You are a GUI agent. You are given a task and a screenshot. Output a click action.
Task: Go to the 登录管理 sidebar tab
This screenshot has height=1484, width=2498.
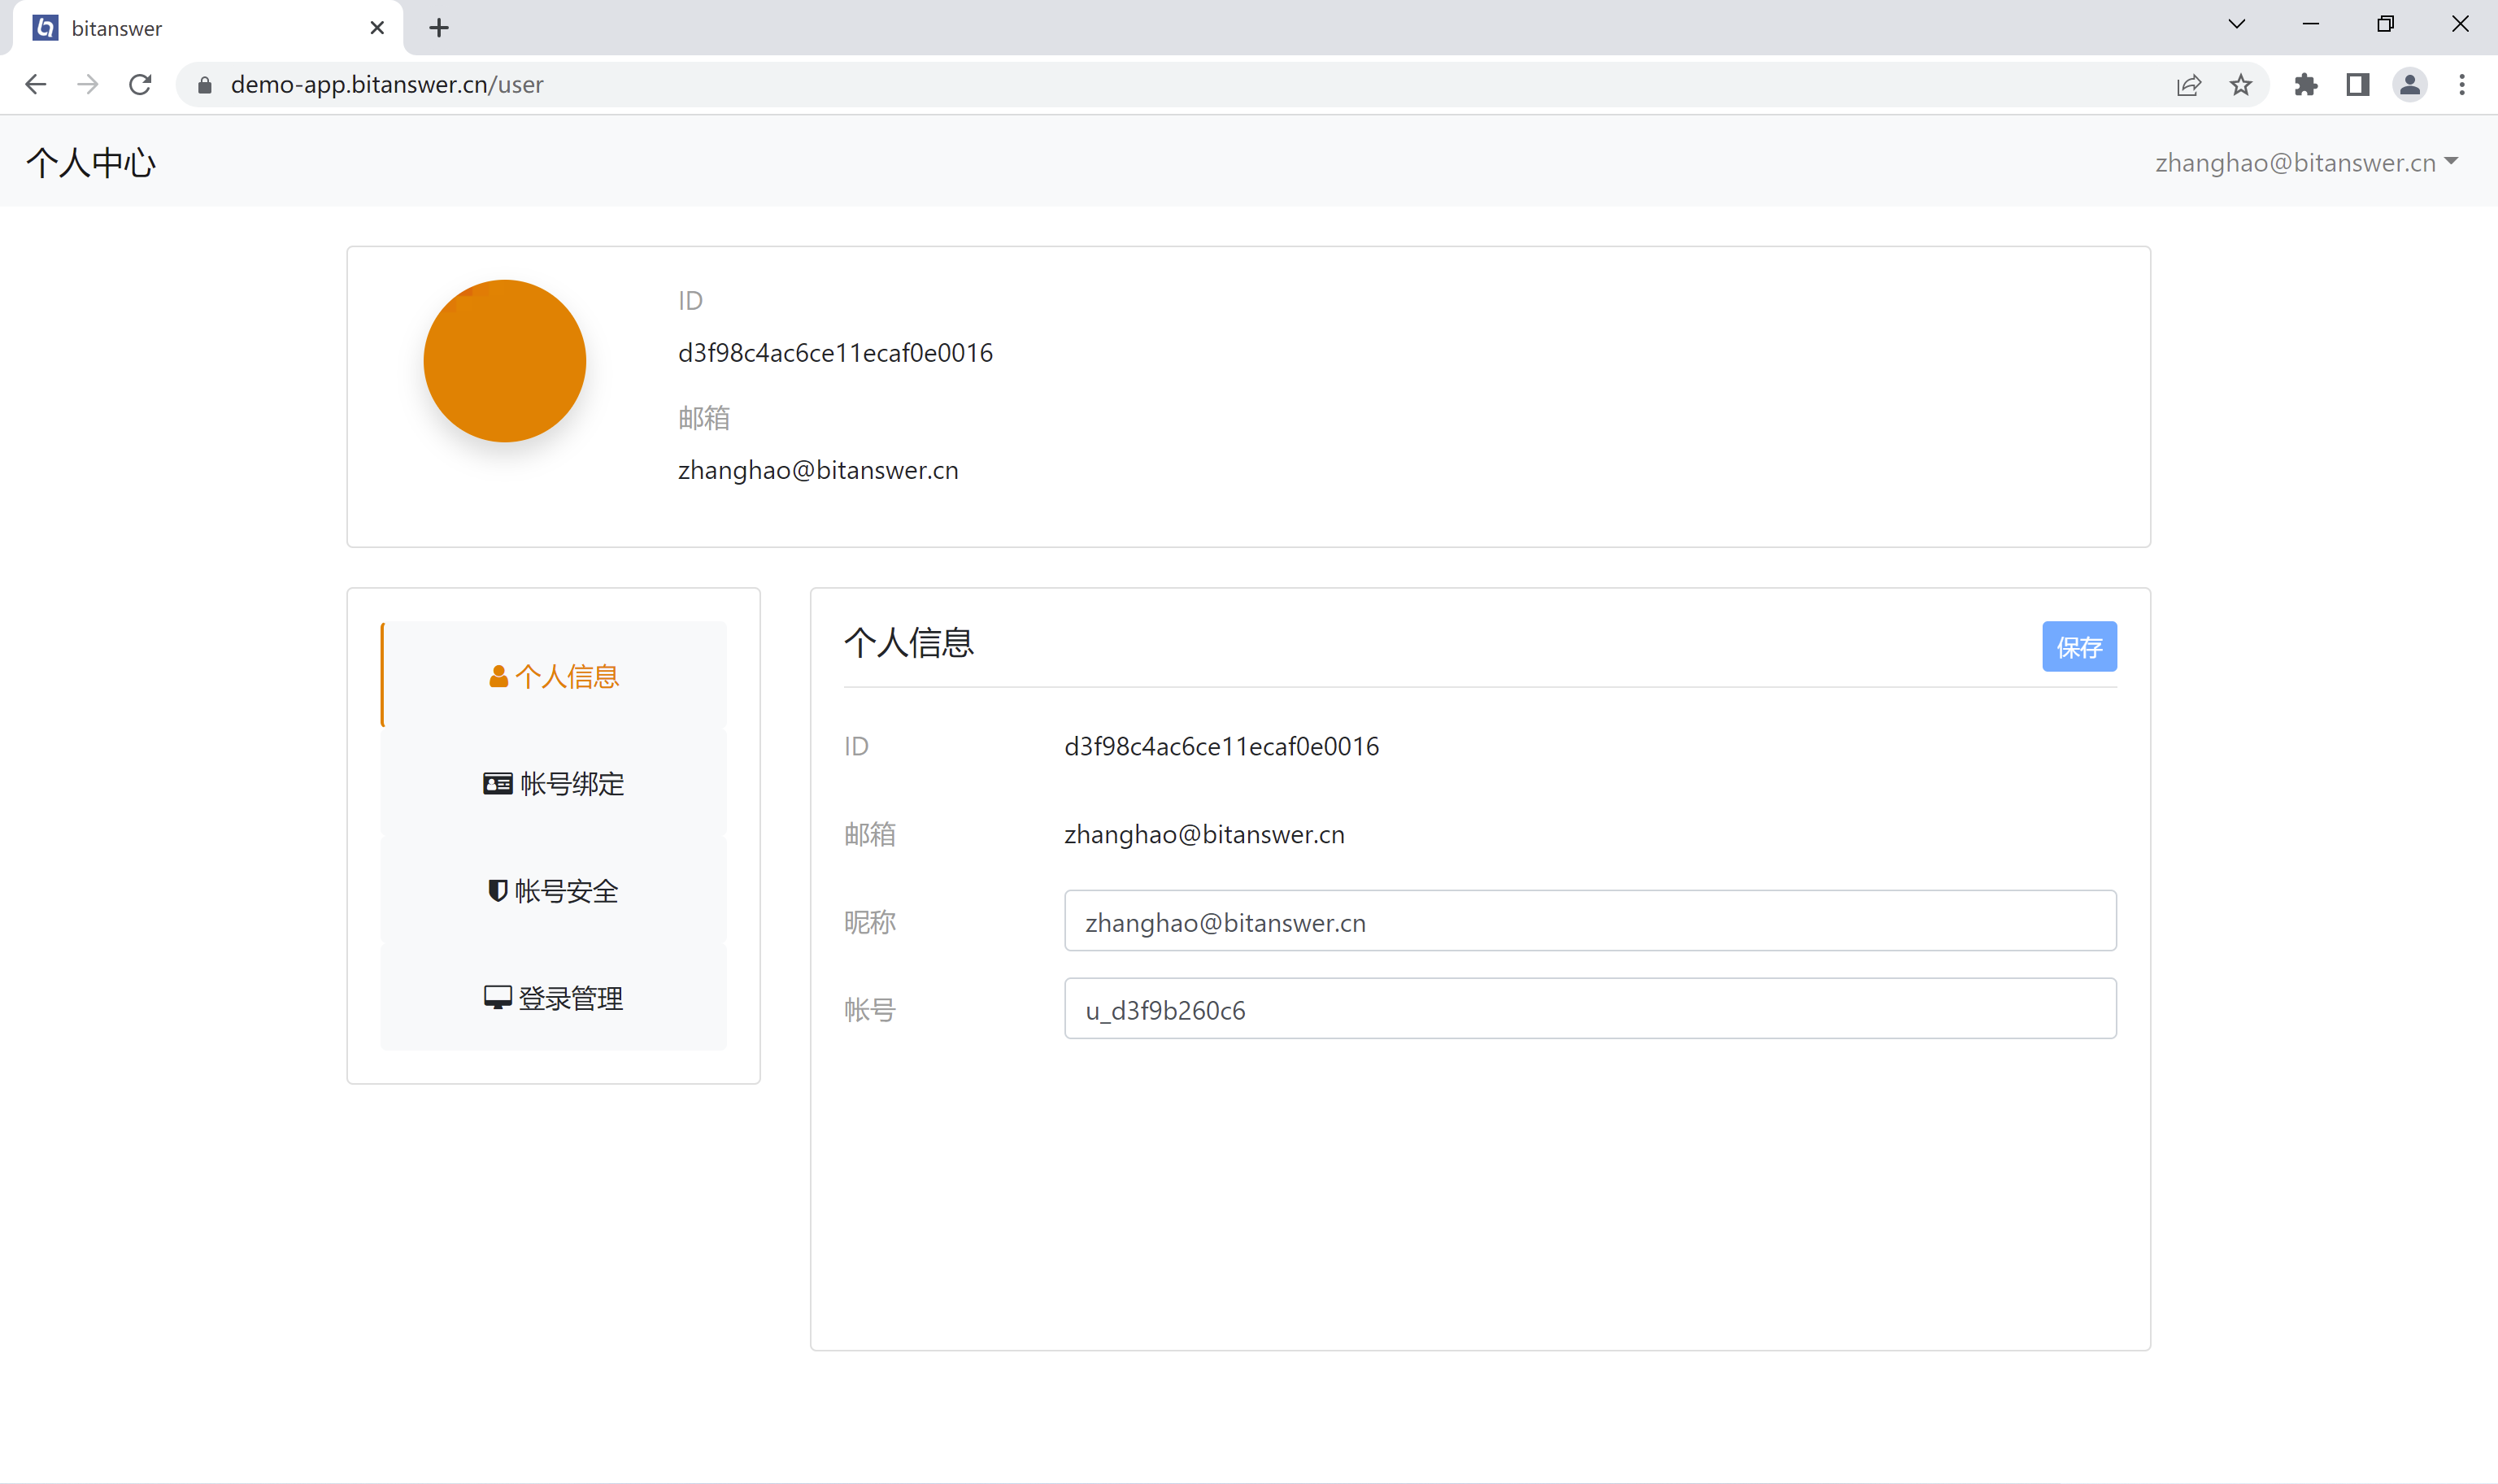[554, 998]
